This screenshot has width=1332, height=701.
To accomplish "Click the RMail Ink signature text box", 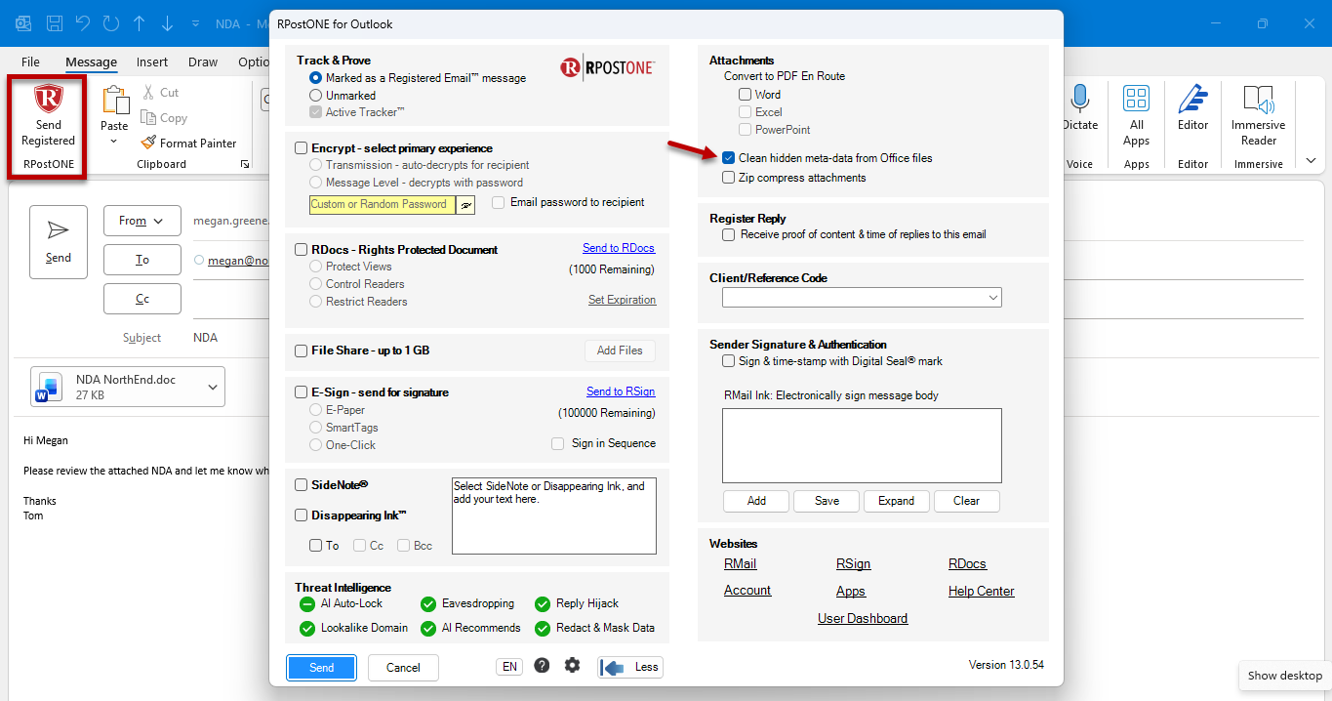I will coord(862,445).
